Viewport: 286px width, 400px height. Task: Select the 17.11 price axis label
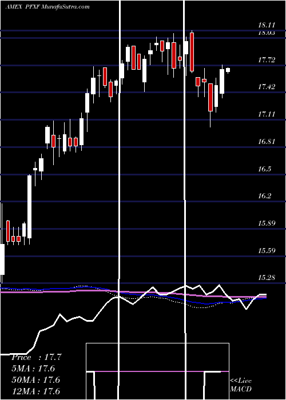[267, 114]
